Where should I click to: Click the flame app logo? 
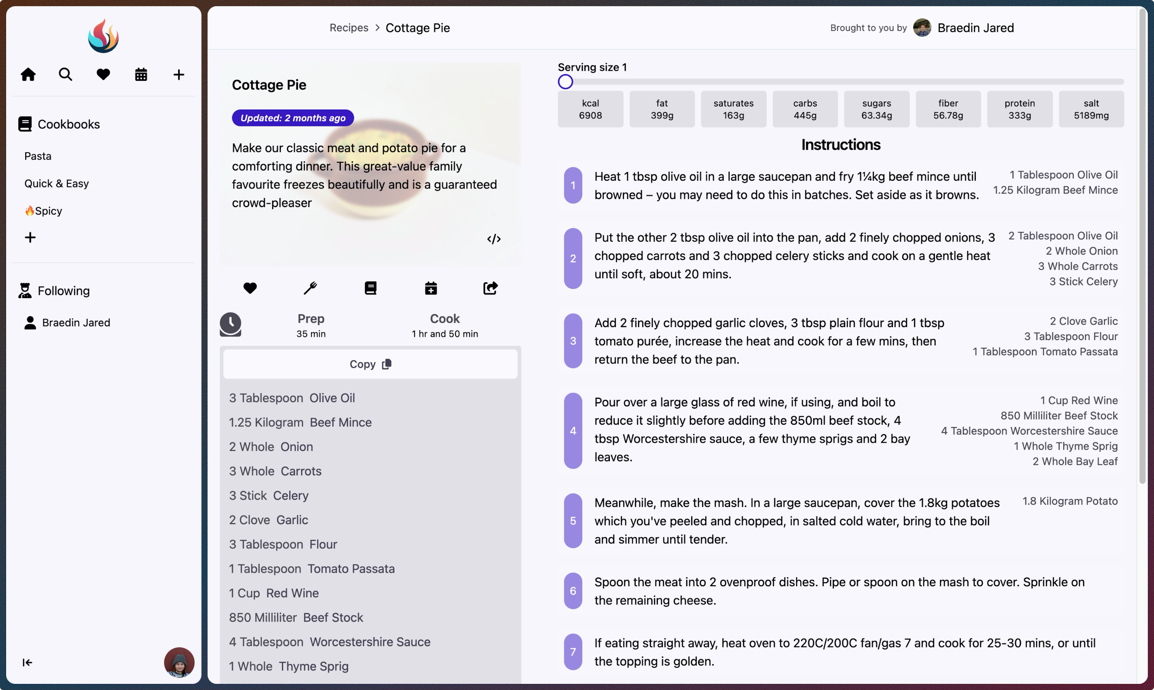tap(103, 36)
